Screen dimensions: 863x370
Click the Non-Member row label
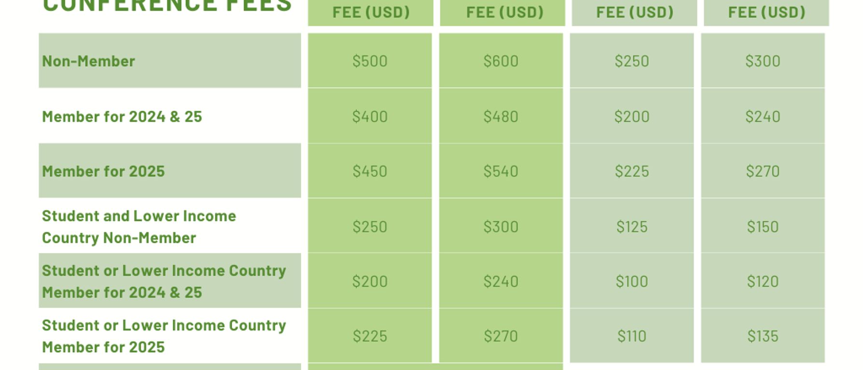(88, 61)
